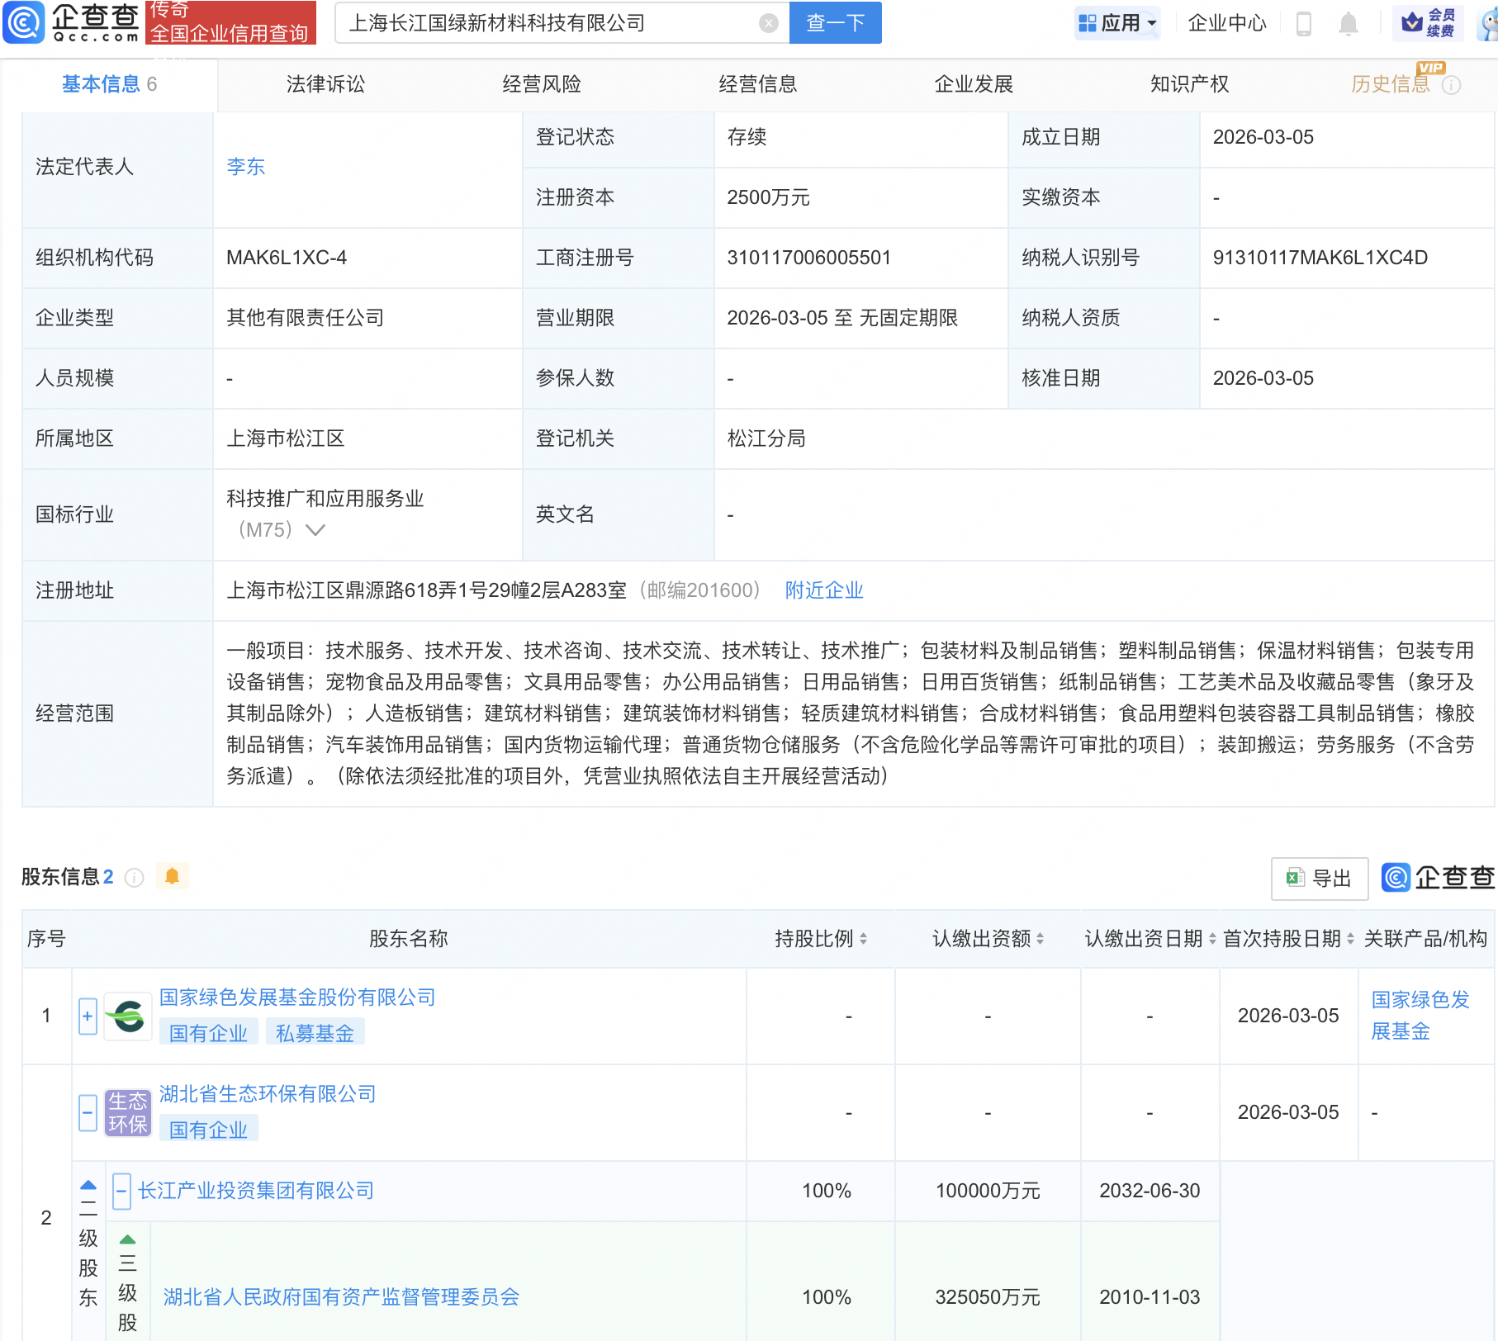
Task: Click the 查一下 search button
Action: click(834, 22)
